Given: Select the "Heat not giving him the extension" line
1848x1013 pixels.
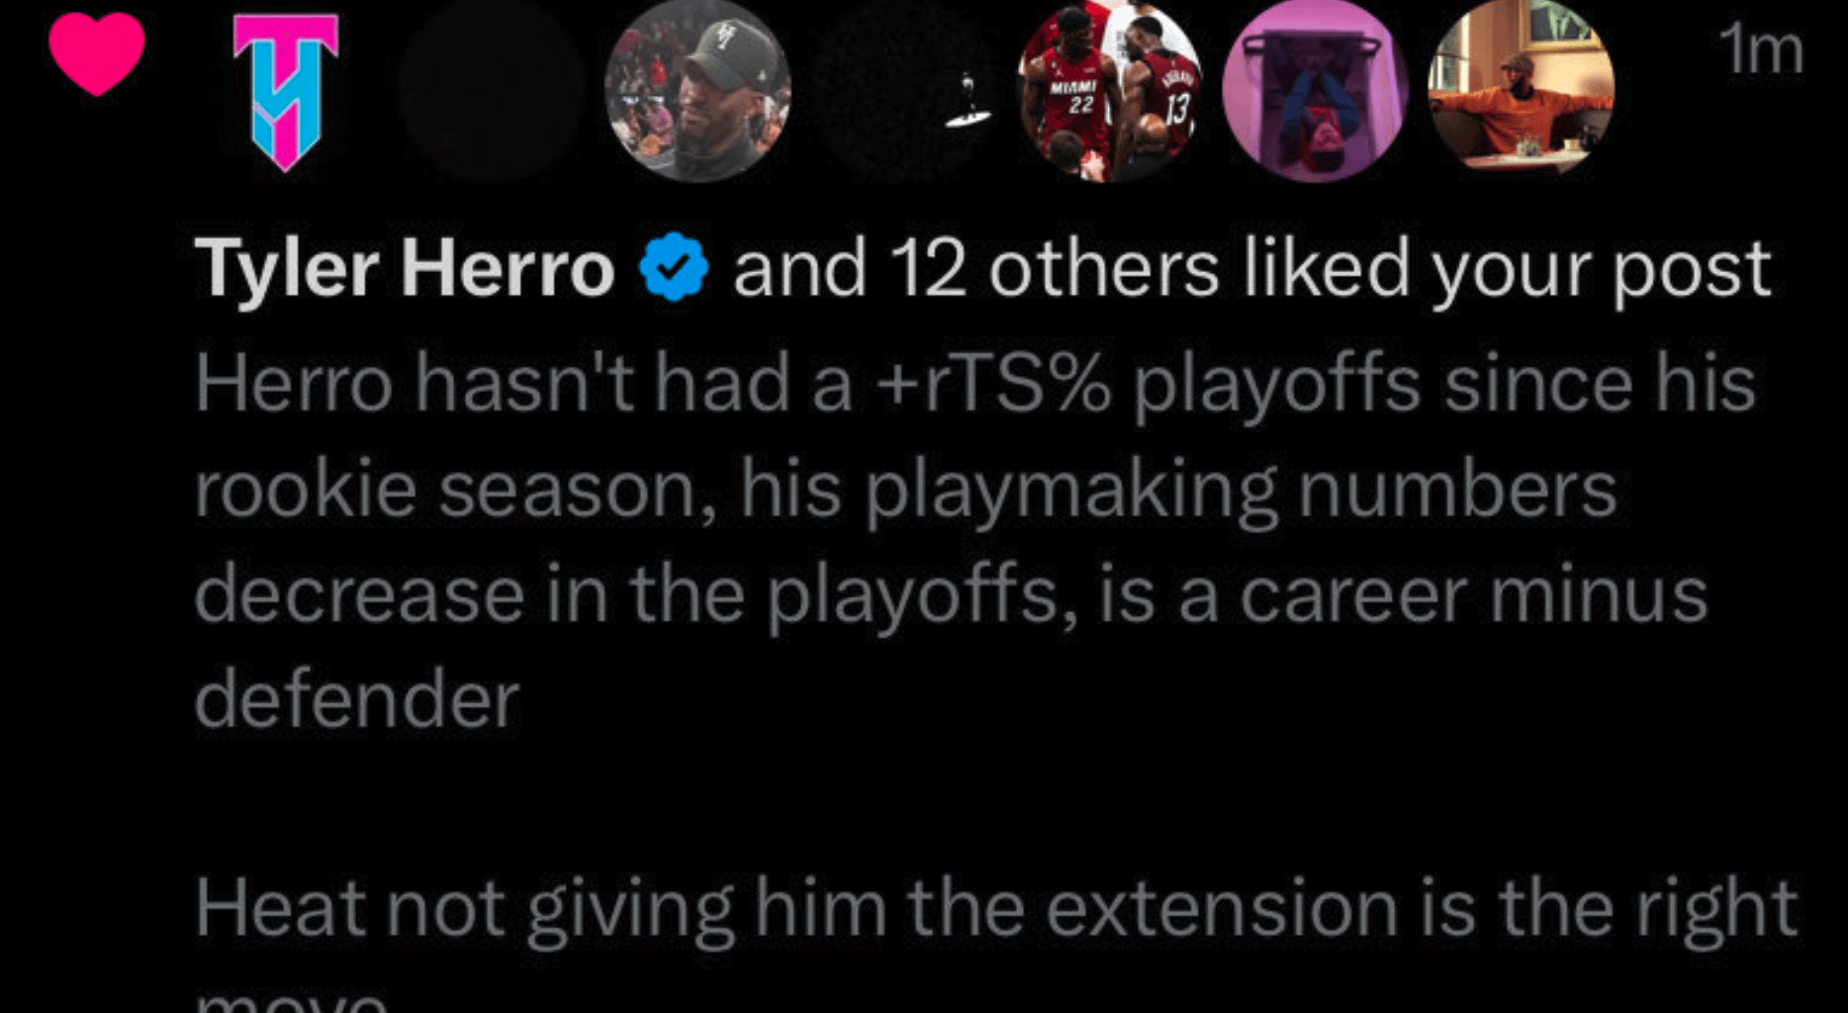Looking at the screenshot, I should coord(994,906).
